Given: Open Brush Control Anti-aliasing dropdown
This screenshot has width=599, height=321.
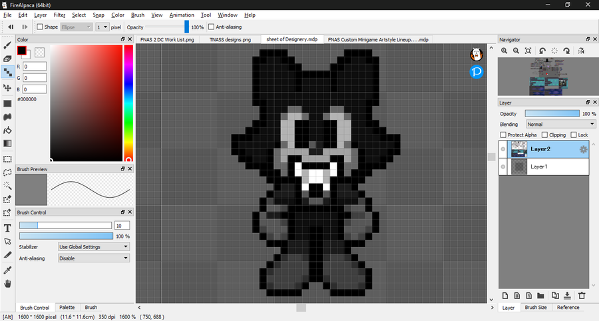Looking at the screenshot, I should 94,258.
